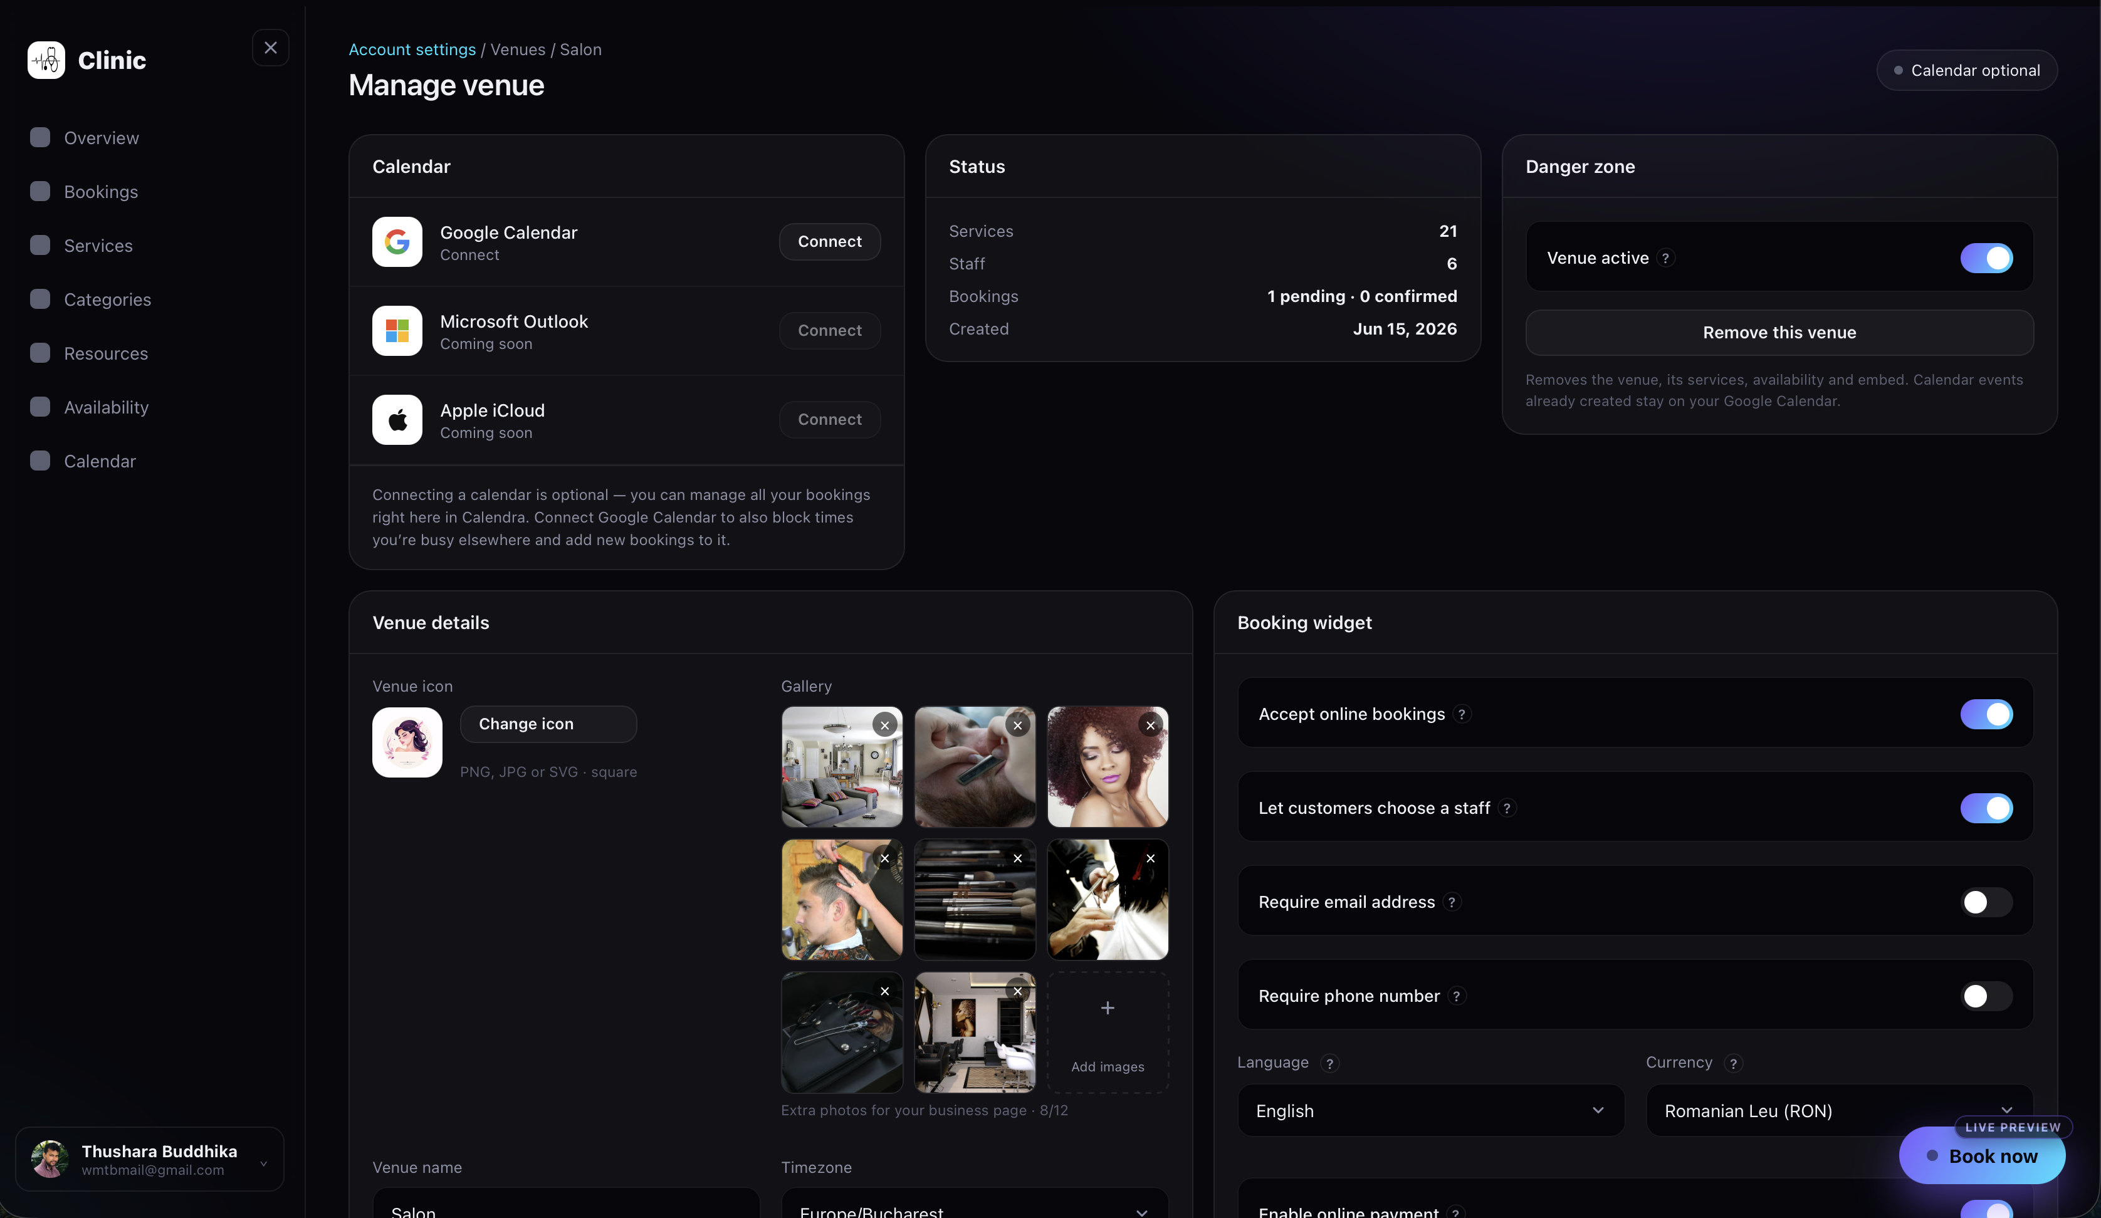This screenshot has width=2101, height=1218.
Task: Click the Apple iCloud logo icon
Action: click(397, 419)
